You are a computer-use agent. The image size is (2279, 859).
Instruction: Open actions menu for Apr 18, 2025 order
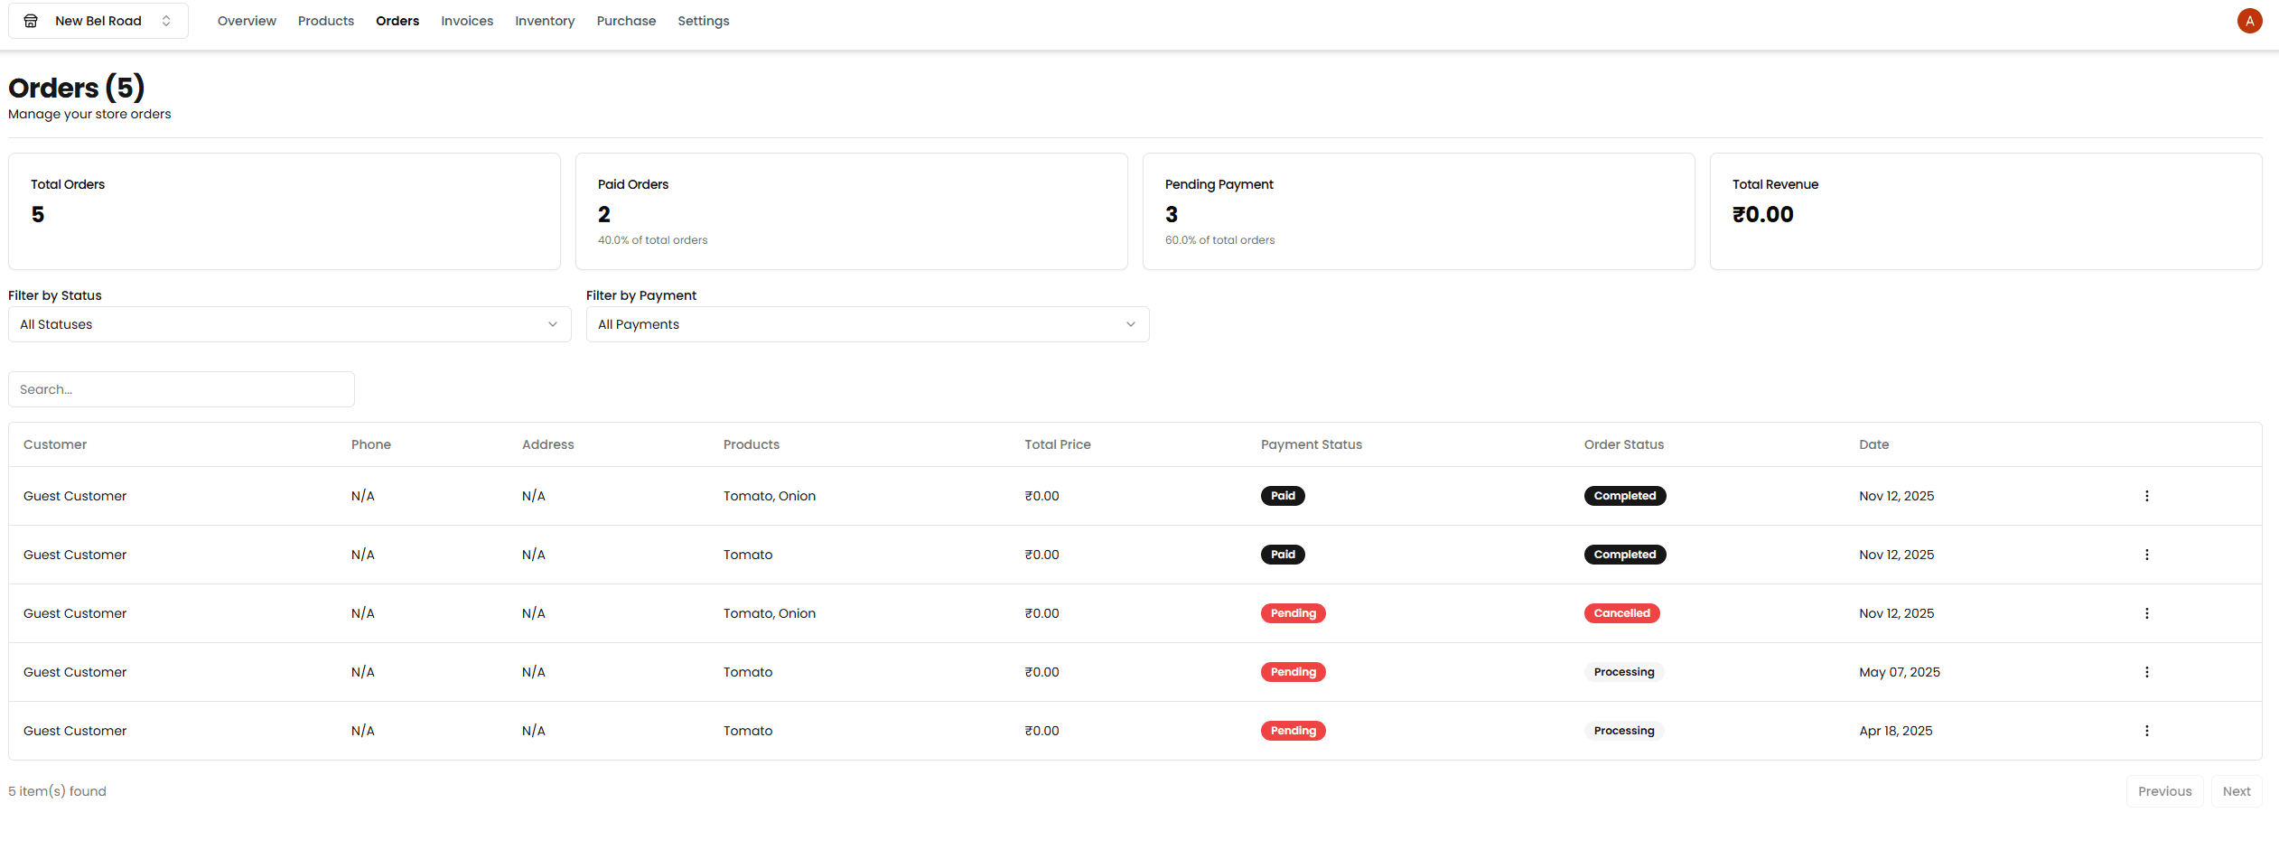coord(2146,731)
